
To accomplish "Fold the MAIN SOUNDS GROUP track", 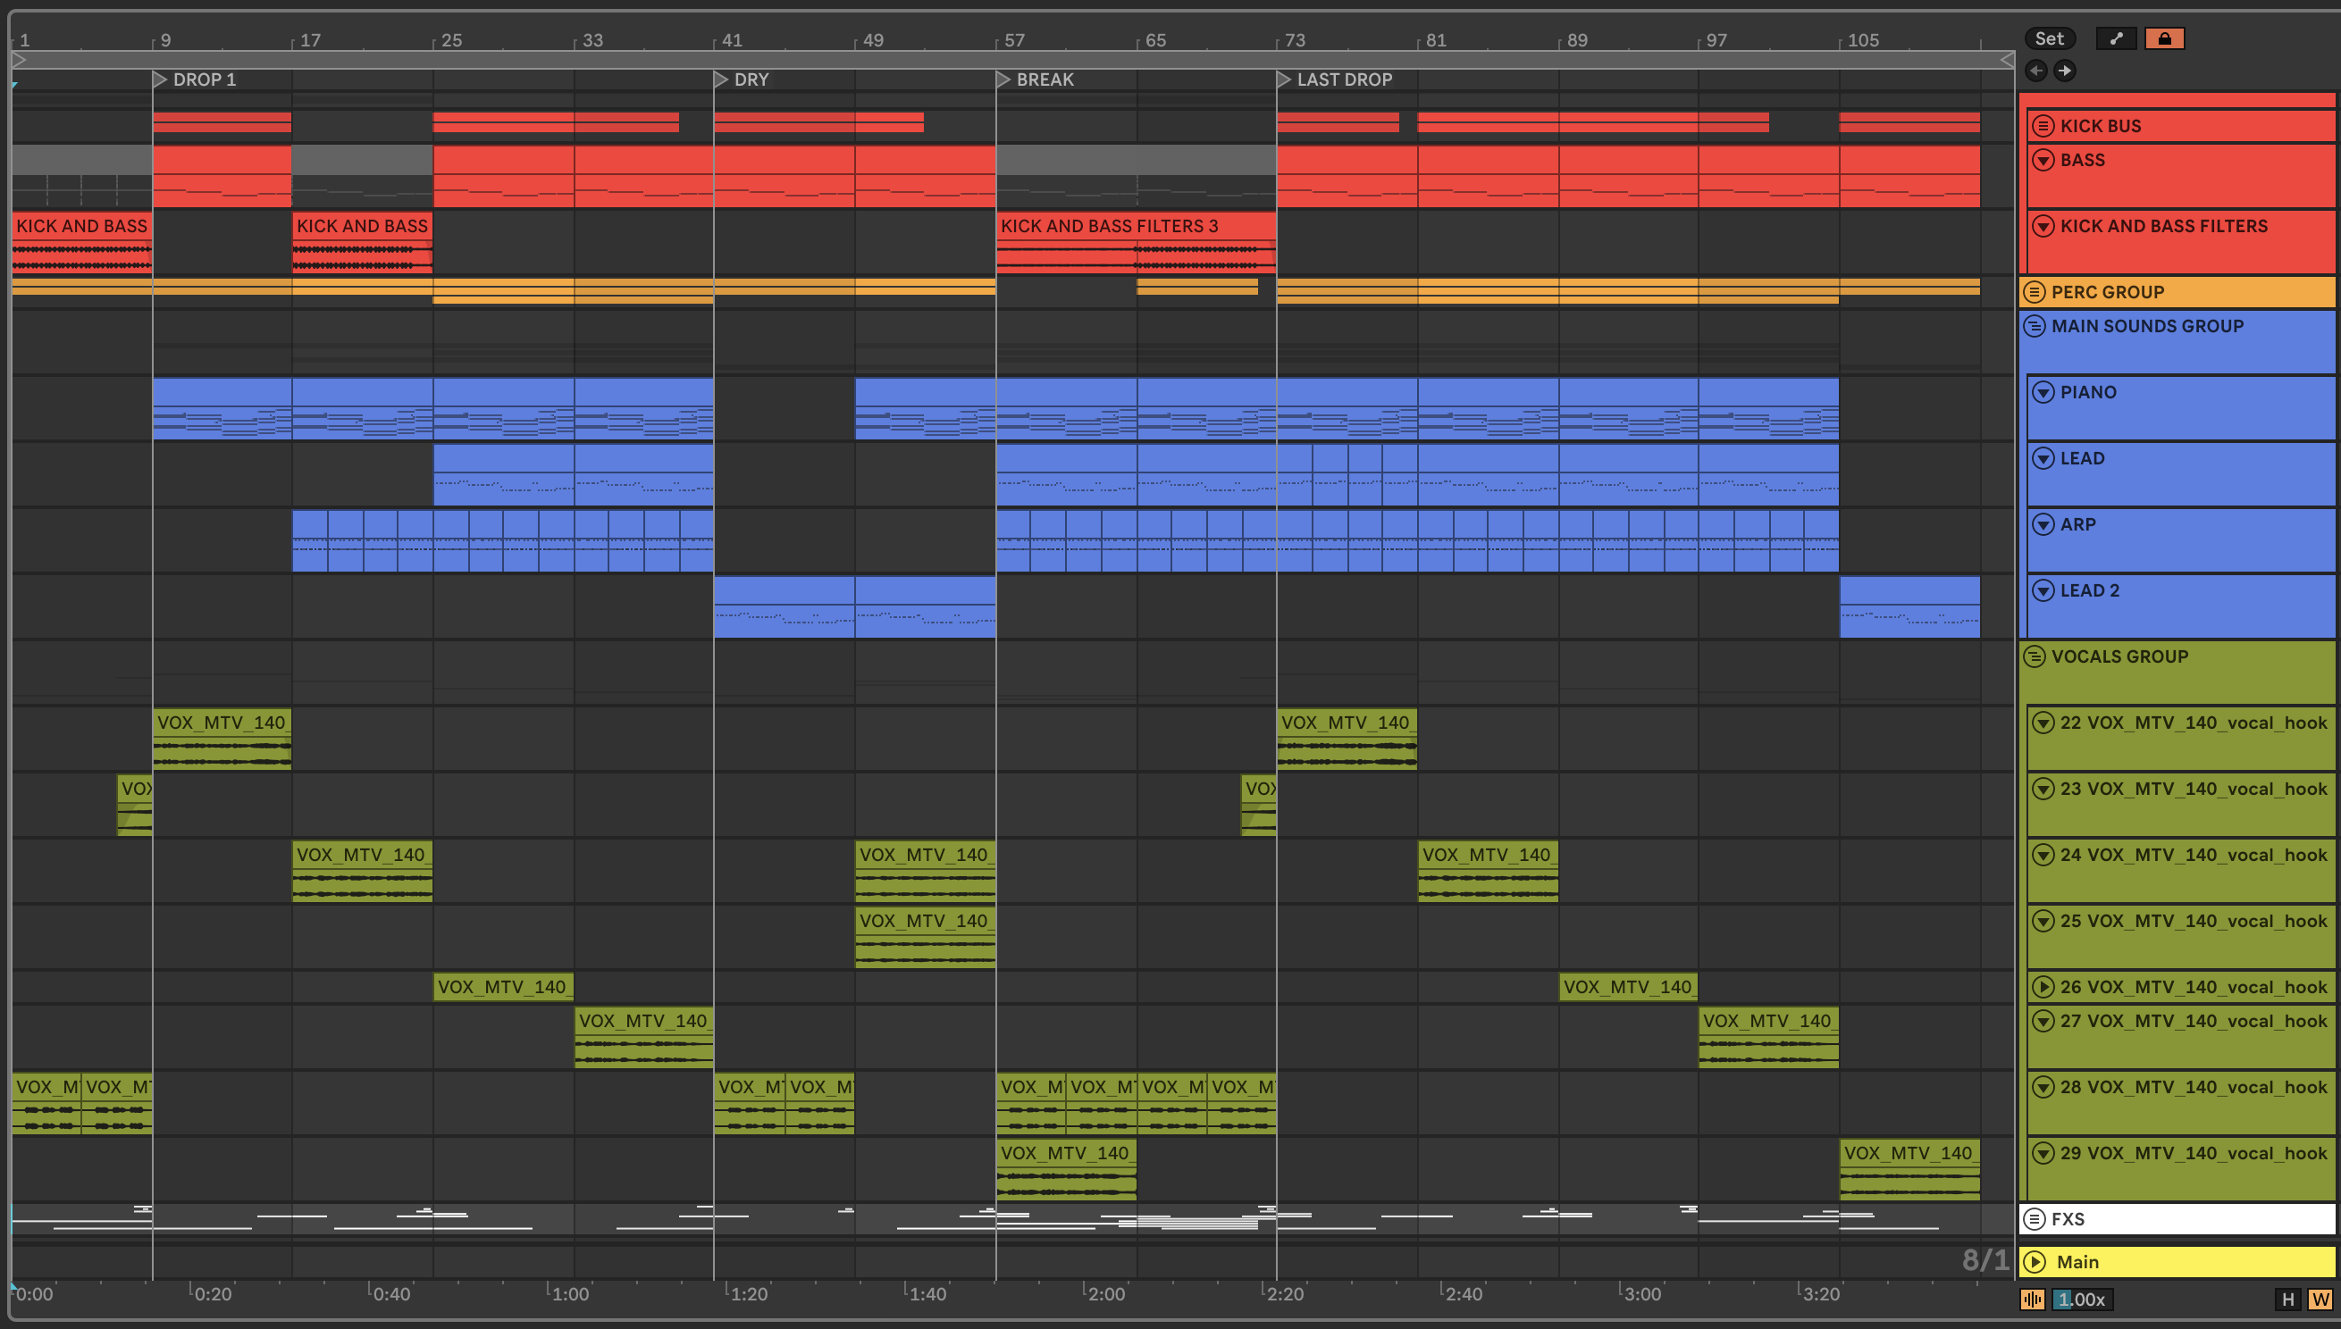I will point(2035,326).
